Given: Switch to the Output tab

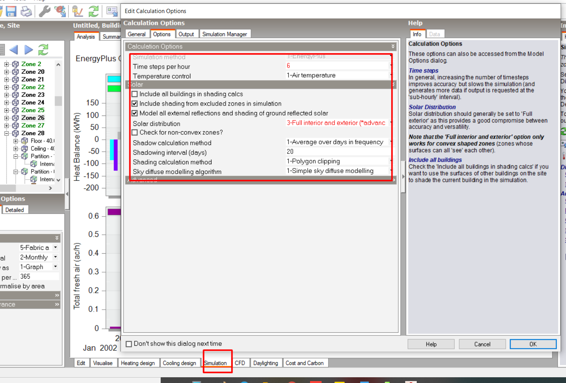Looking at the screenshot, I should 186,34.
